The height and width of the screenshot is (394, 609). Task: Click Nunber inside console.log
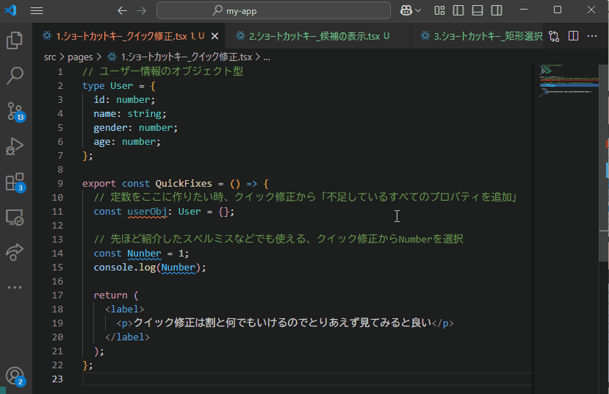(x=179, y=268)
